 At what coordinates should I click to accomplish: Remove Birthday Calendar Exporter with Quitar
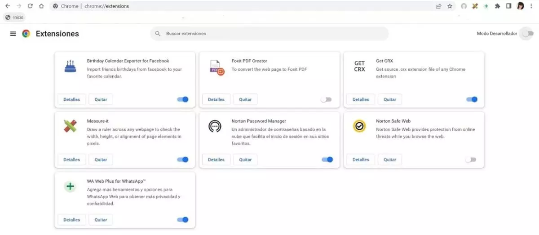tap(101, 99)
